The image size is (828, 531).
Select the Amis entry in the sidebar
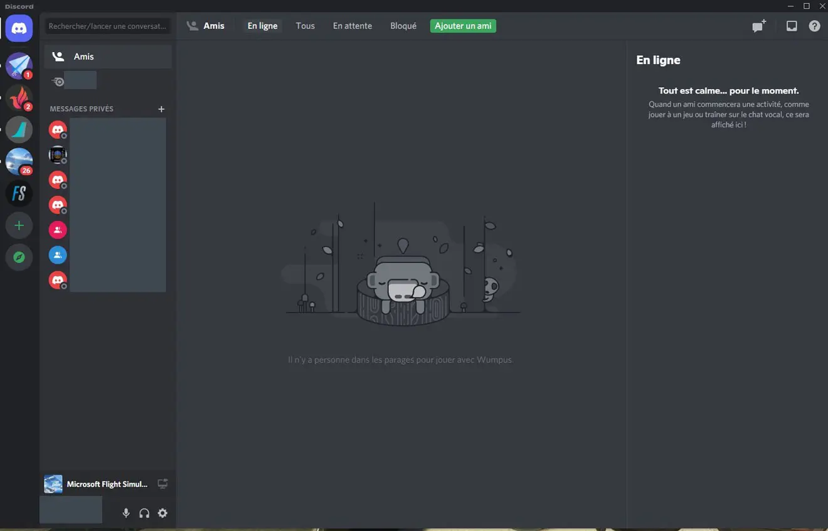point(107,56)
